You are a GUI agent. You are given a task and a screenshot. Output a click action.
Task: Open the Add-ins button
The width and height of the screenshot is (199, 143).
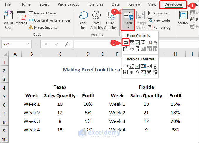tap(83, 20)
